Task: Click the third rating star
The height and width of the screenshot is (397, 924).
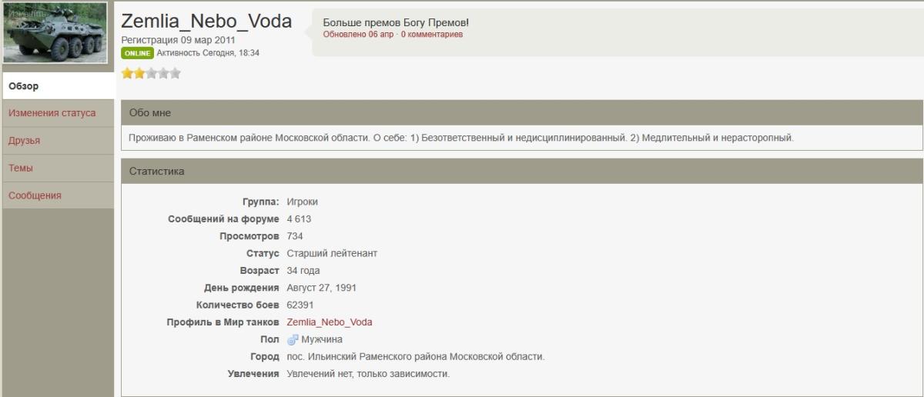Action: pyautogui.click(x=151, y=74)
